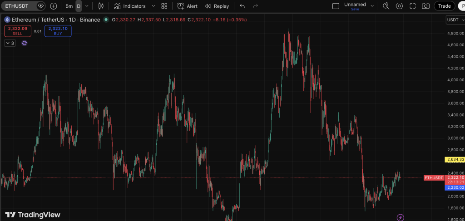Image resolution: width=465 pixels, height=221 pixels.
Task: Click the red SELL 2,322.09 button
Action: tap(18, 31)
